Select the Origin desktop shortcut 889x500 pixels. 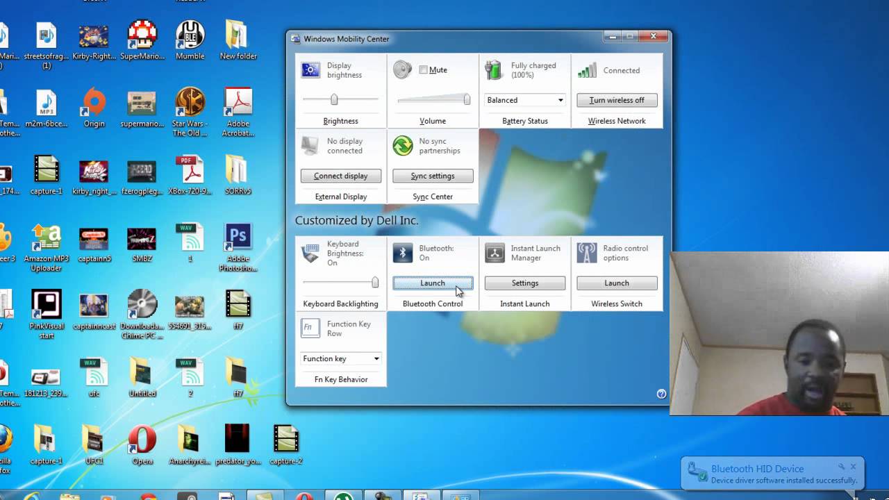tap(94, 108)
